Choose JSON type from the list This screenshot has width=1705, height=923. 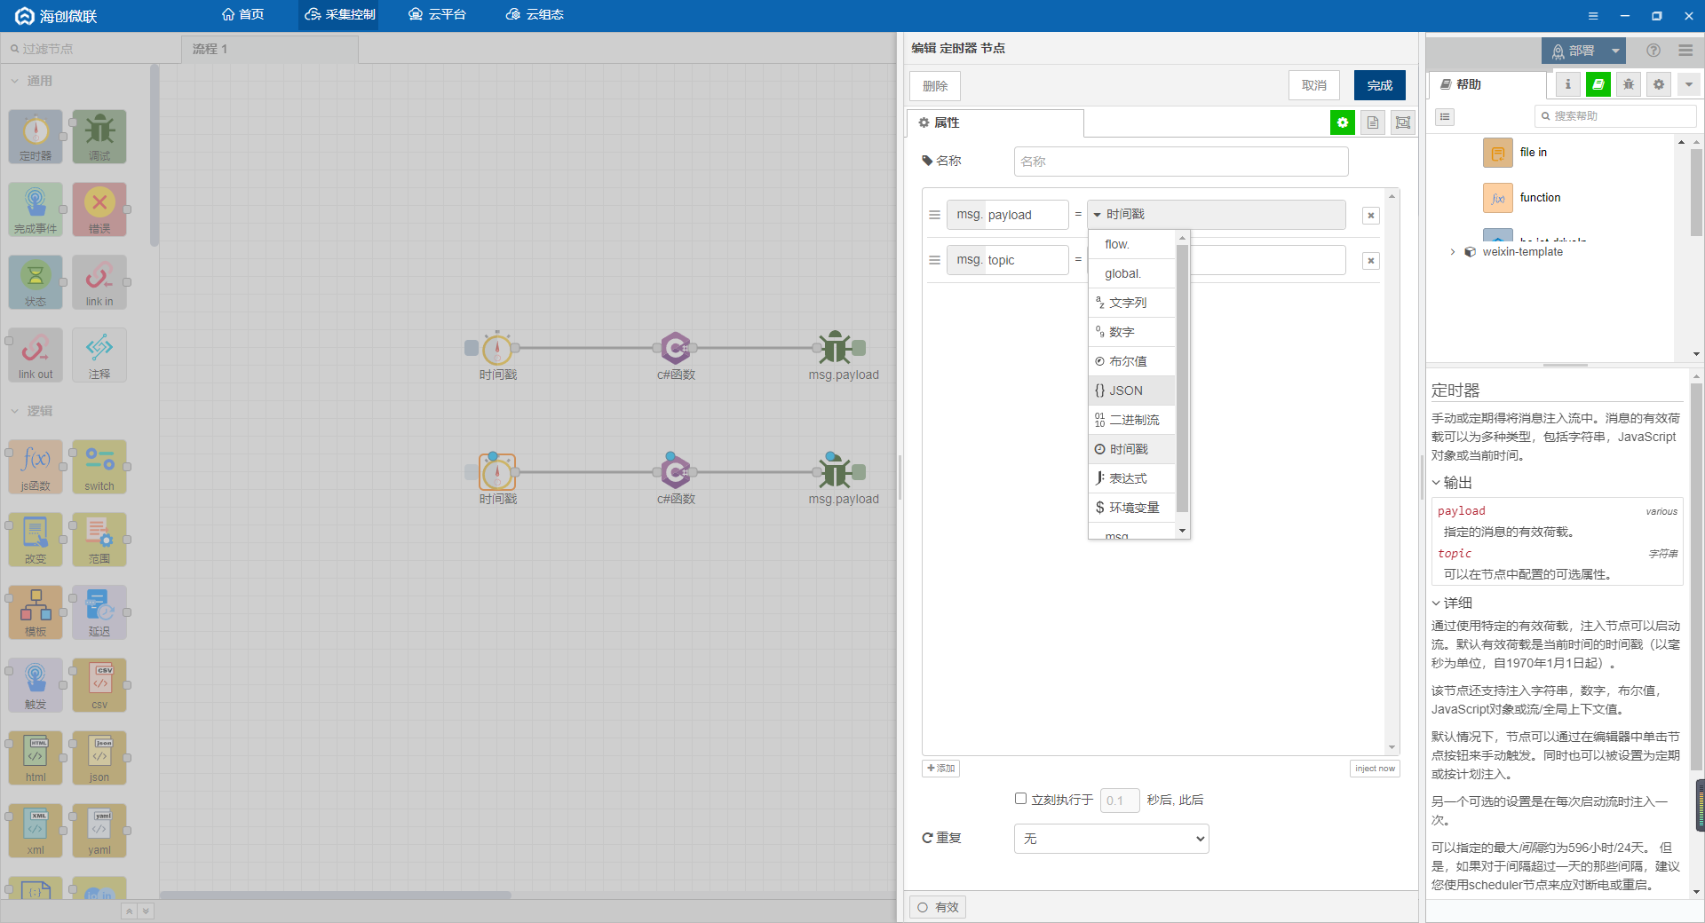coord(1132,390)
